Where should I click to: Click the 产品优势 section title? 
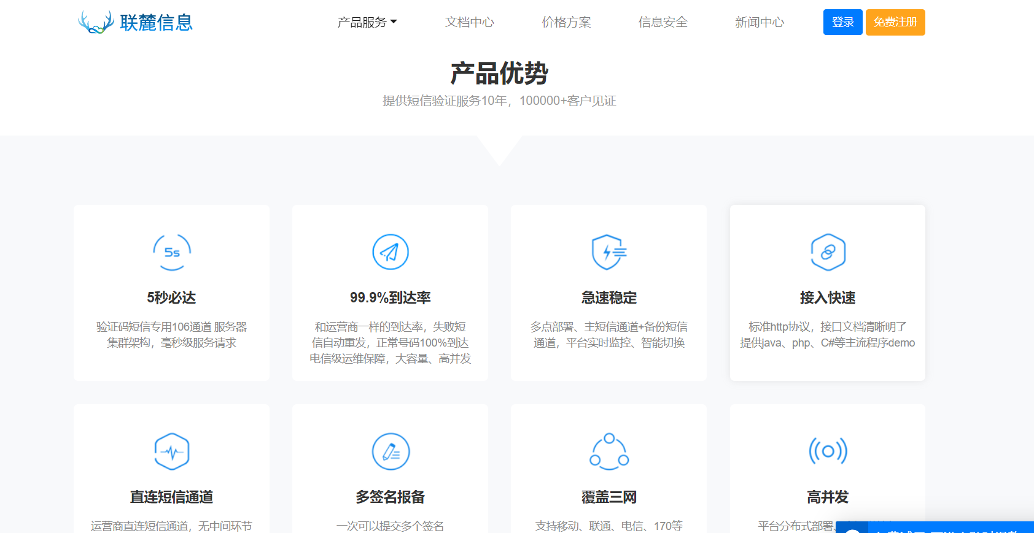coord(499,74)
